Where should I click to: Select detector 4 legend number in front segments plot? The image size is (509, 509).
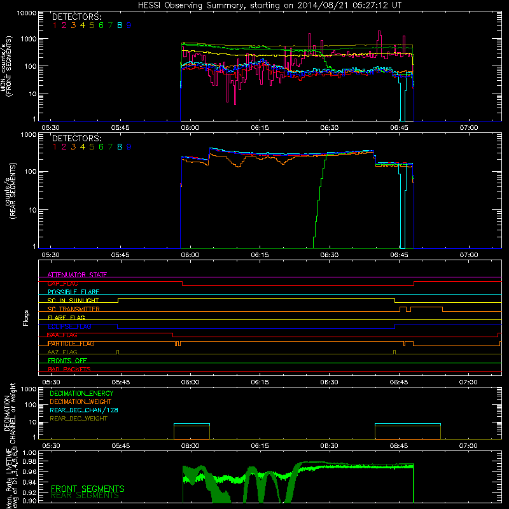tap(83, 25)
